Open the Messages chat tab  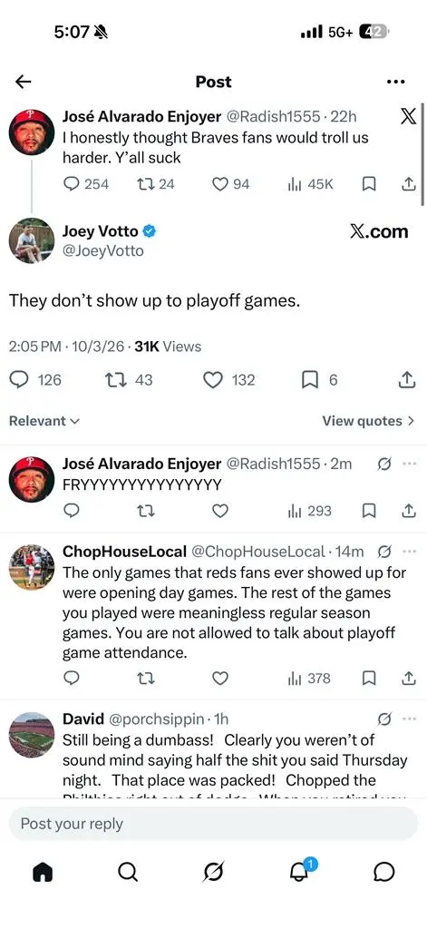[x=384, y=872]
